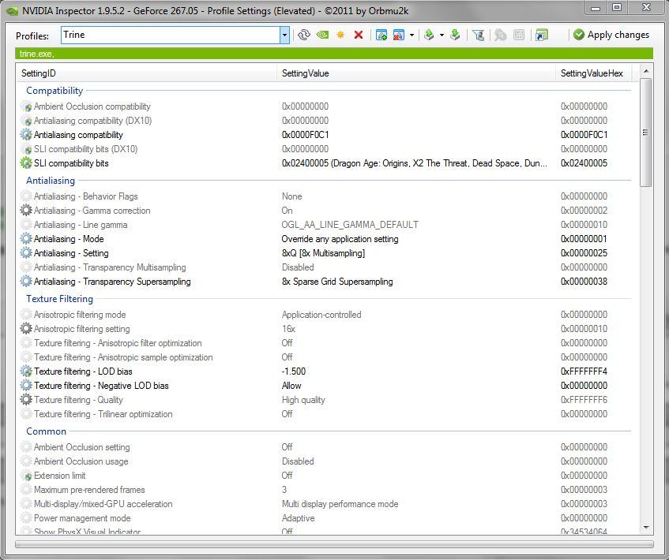Select the Maximum pre-rendered frames row
The height and width of the screenshot is (560, 669).
tap(325, 490)
